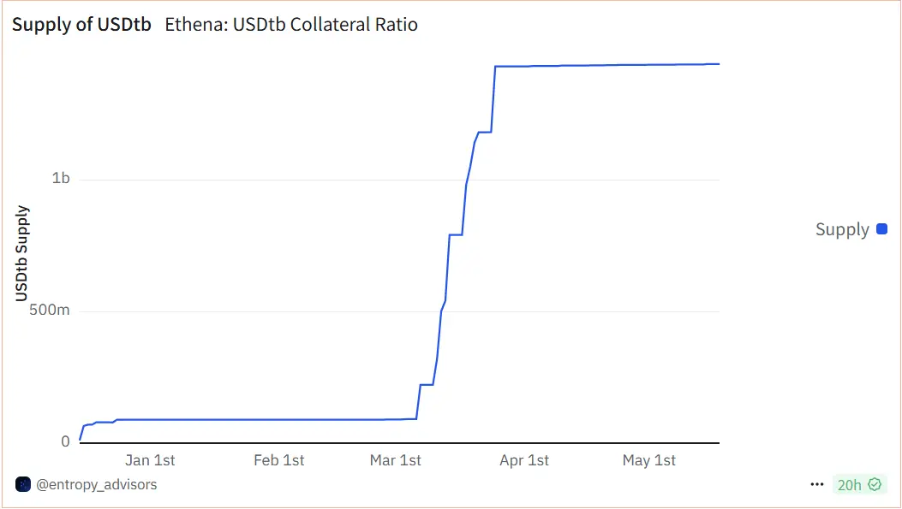Screen dimensions: 902x509
Task: Click the blue Supply legend swatch
Action: (x=882, y=229)
